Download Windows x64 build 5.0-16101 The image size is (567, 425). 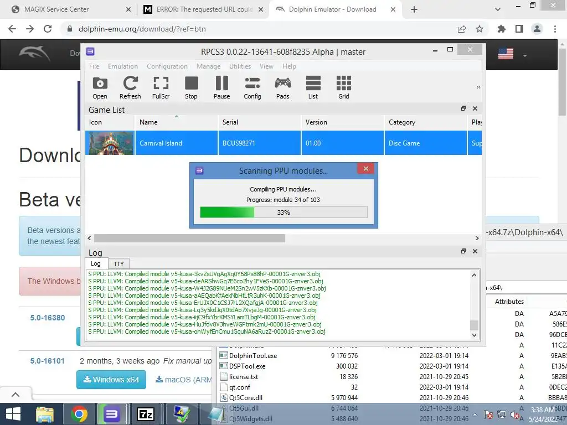tap(111, 380)
